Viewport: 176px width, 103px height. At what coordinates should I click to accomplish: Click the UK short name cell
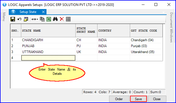86,52
